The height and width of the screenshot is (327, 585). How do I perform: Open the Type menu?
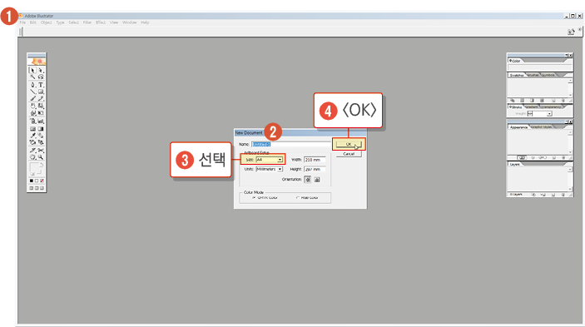60,22
